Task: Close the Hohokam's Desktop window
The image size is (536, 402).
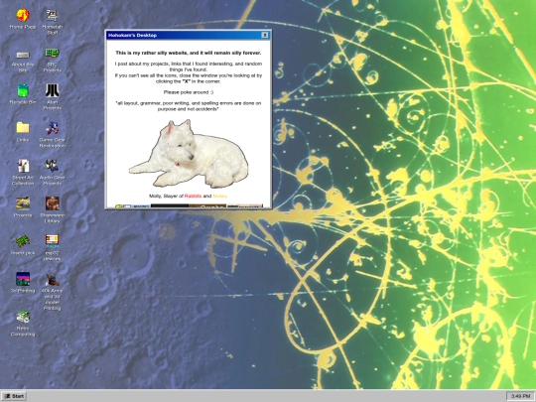Action: (265, 35)
